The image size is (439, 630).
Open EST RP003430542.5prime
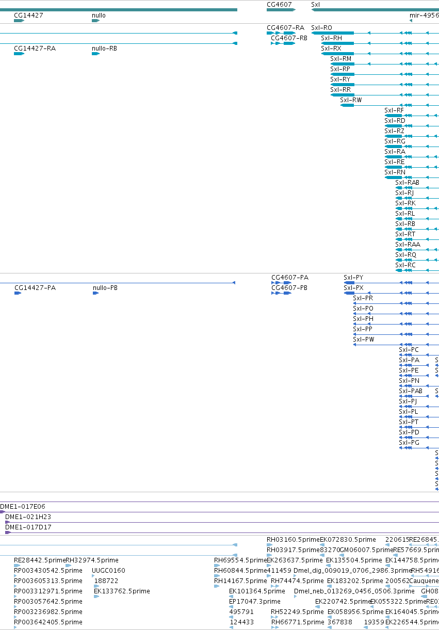(x=48, y=570)
